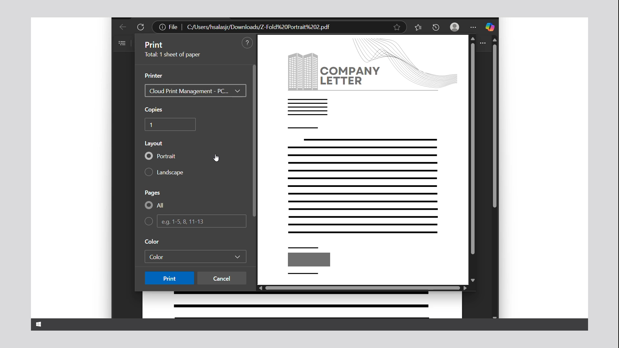
Task: Open the print help question mark
Action: [x=247, y=43]
